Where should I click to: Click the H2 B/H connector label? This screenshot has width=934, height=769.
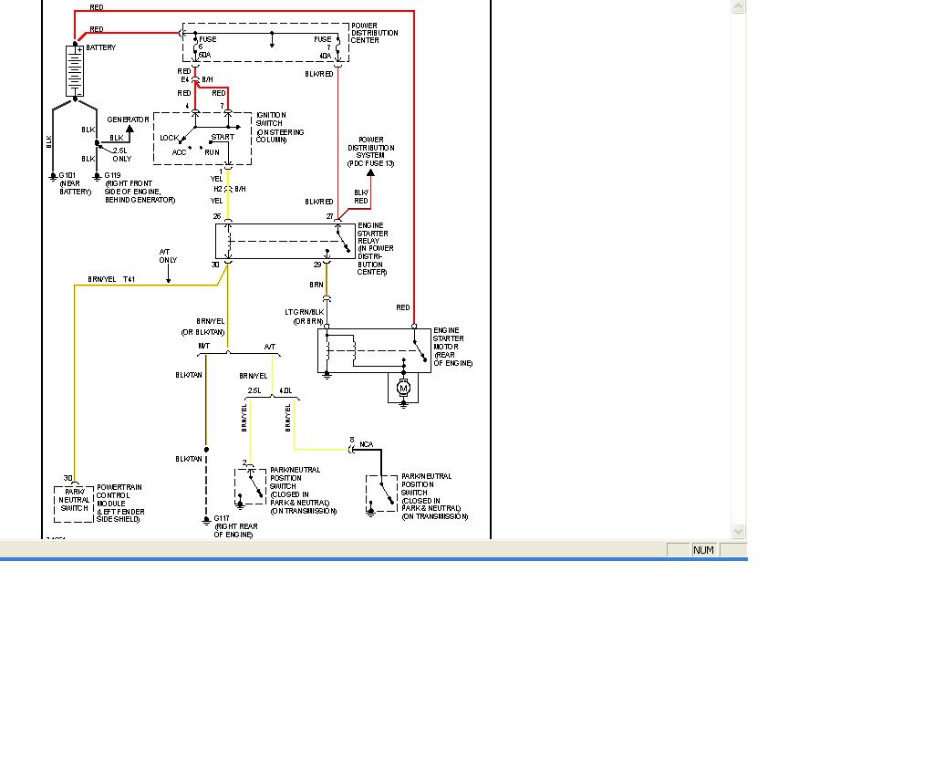tap(229, 189)
